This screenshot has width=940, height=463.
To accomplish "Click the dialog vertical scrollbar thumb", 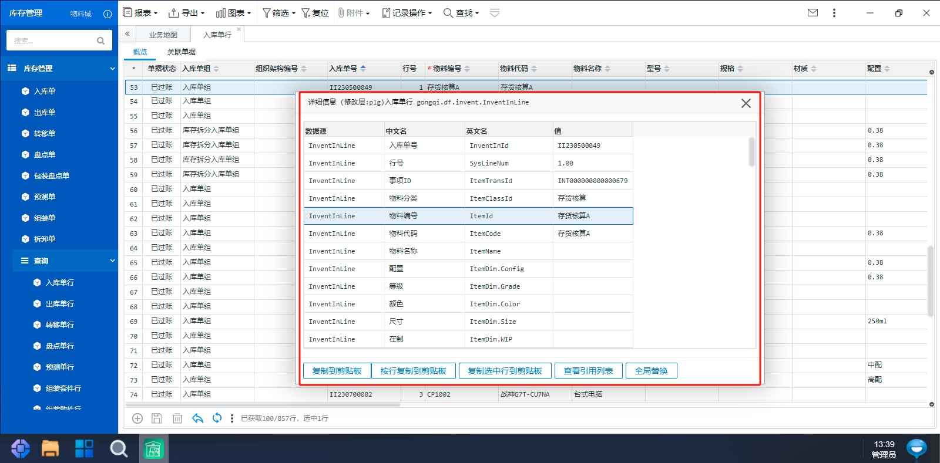I will [x=751, y=152].
